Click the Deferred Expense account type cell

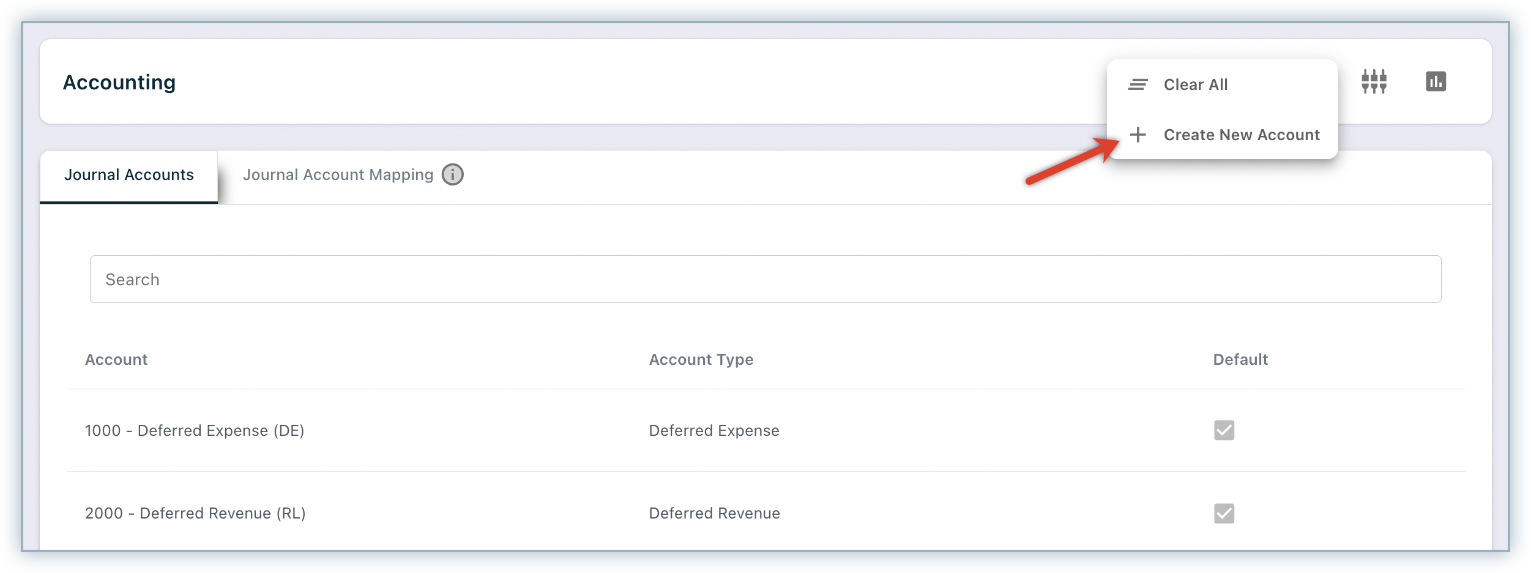click(714, 430)
